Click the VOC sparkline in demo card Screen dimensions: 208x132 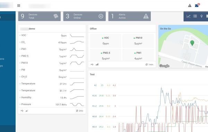(x=77, y=36)
